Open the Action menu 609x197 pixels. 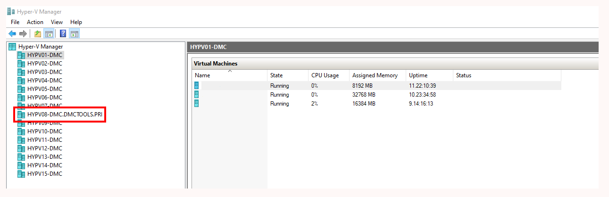pos(35,22)
